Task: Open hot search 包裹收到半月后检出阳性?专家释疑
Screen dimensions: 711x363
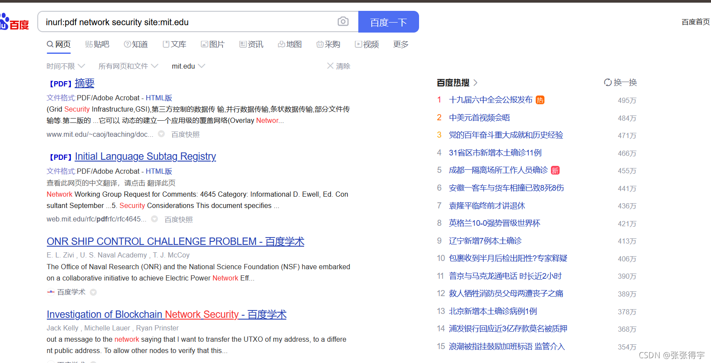Action: click(508, 258)
